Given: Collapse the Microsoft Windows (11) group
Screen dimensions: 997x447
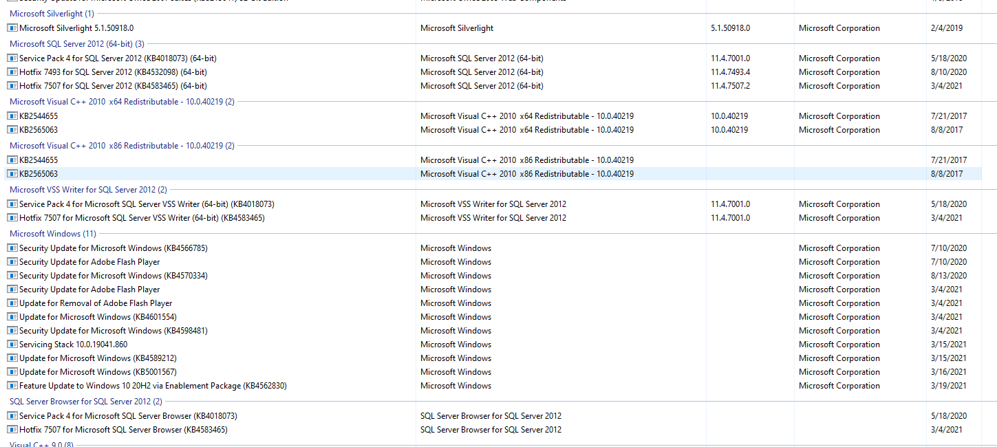Looking at the screenshot, I should [52, 233].
